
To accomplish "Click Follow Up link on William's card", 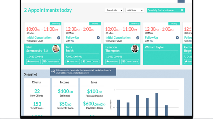I will tap(151, 37).
